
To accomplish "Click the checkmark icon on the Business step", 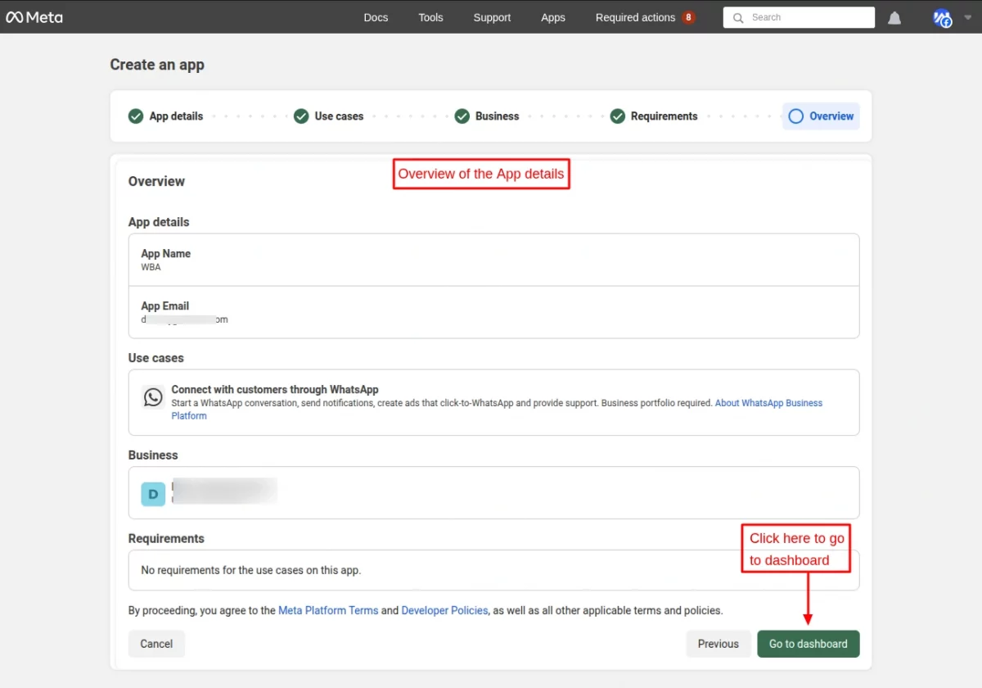I will pos(462,115).
